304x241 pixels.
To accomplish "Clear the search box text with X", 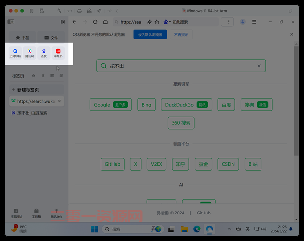I will click(x=259, y=66).
